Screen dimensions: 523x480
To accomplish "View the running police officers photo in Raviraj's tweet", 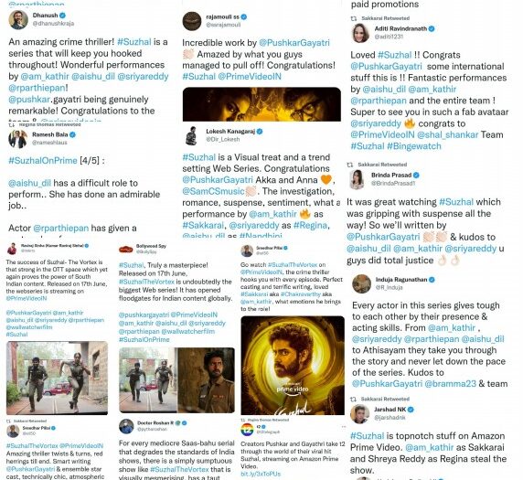I will click(57, 378).
